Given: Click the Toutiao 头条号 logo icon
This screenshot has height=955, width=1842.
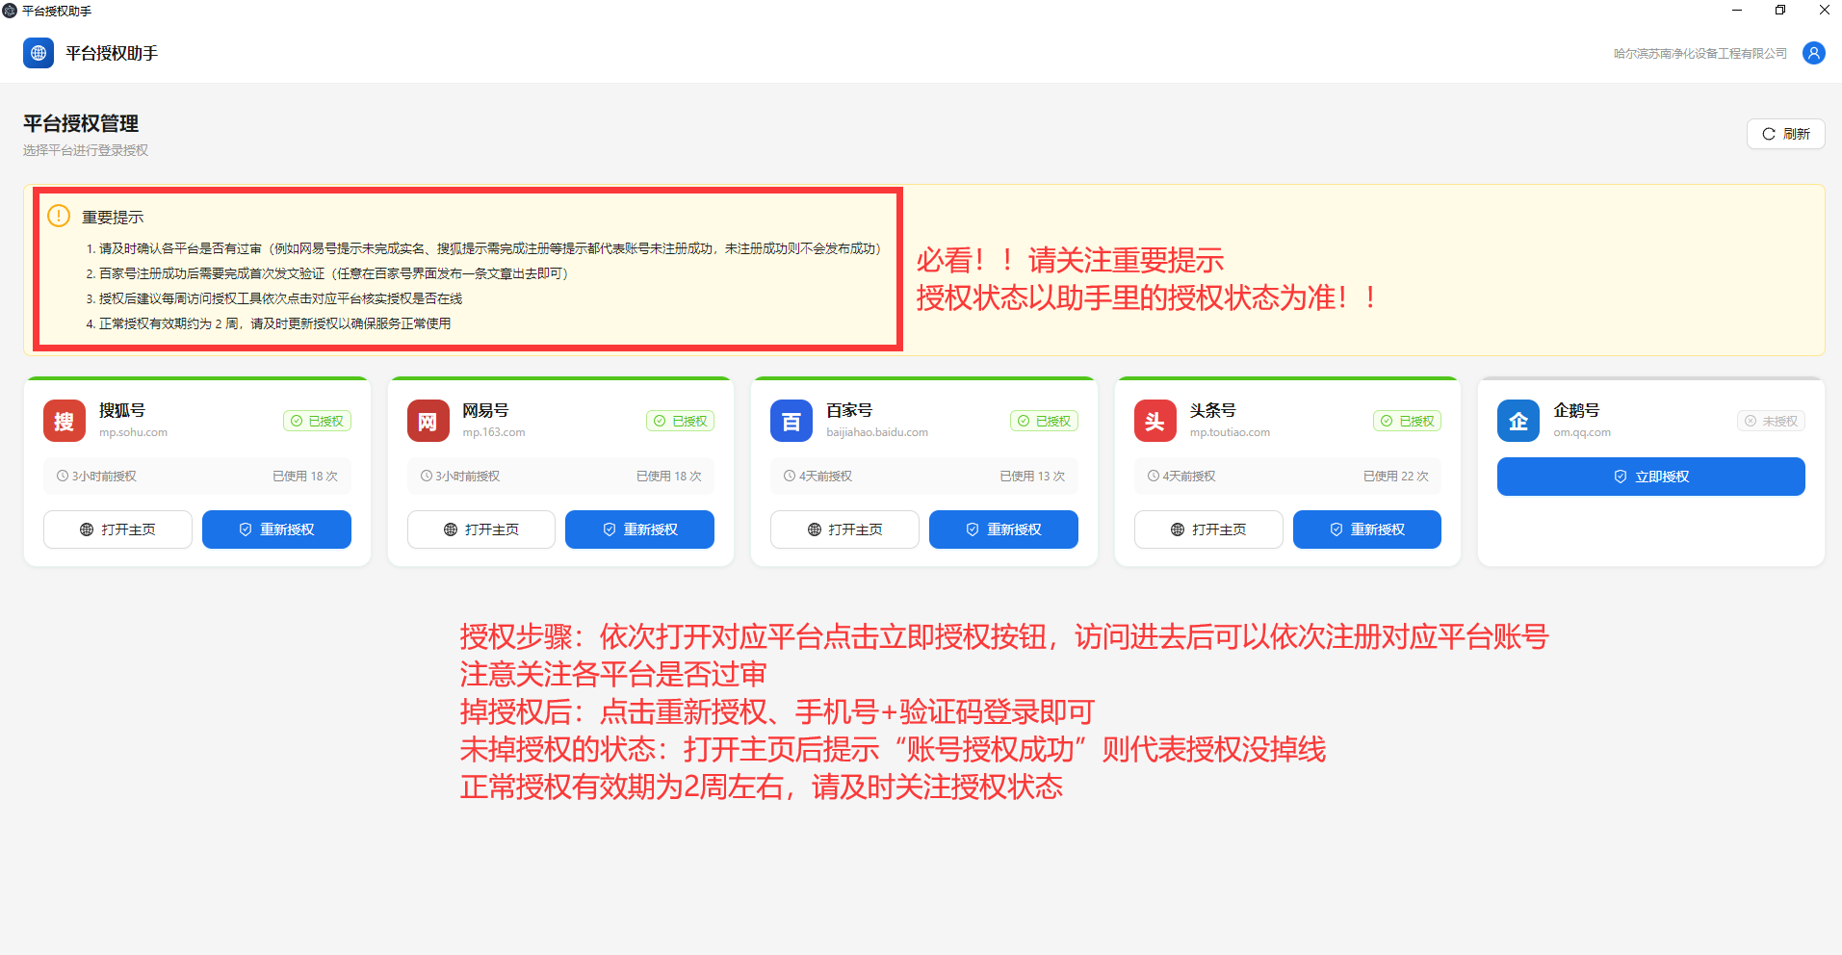Looking at the screenshot, I should coord(1154,421).
